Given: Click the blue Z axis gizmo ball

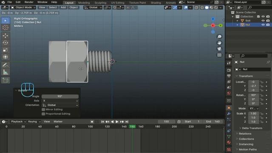Looking at the screenshot, I should (213, 19).
